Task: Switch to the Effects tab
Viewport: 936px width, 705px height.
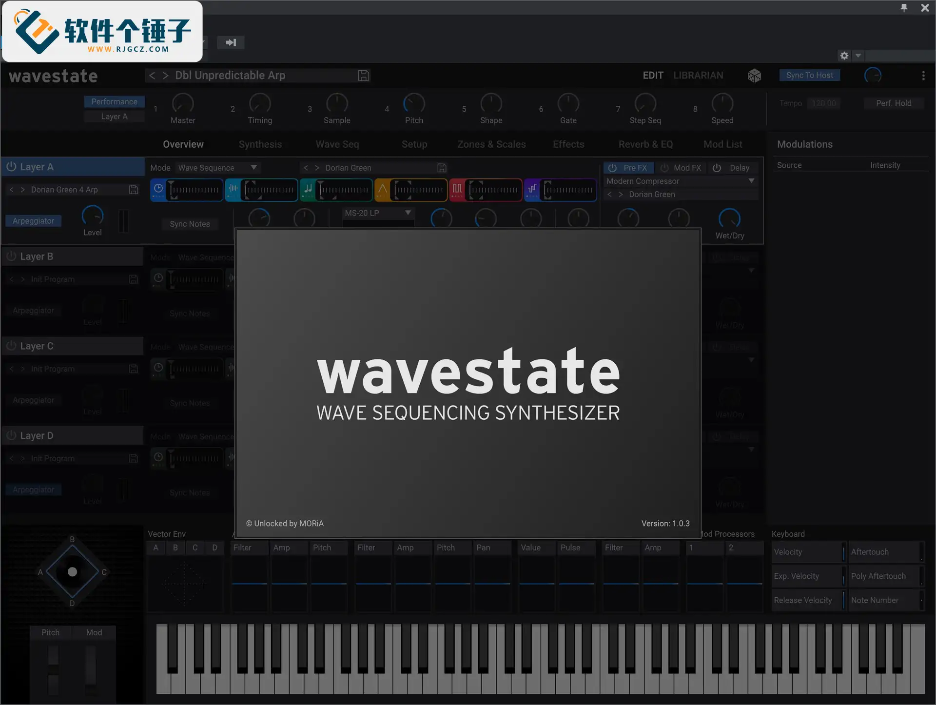Action: click(x=568, y=144)
